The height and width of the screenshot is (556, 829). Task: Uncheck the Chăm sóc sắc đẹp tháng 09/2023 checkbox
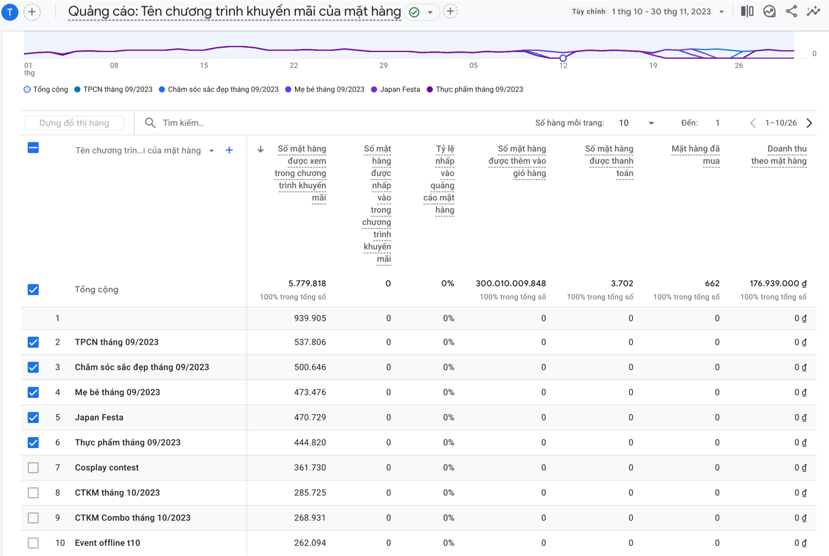click(x=33, y=367)
